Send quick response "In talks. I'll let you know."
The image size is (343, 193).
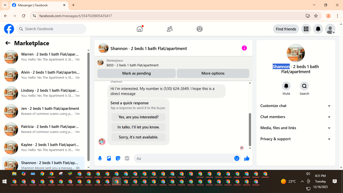click(139, 127)
